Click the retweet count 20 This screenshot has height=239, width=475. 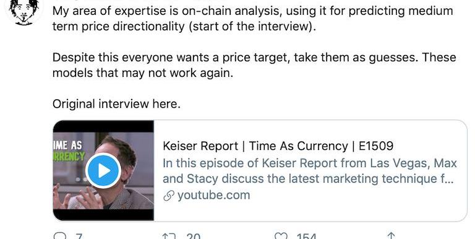[193, 236]
